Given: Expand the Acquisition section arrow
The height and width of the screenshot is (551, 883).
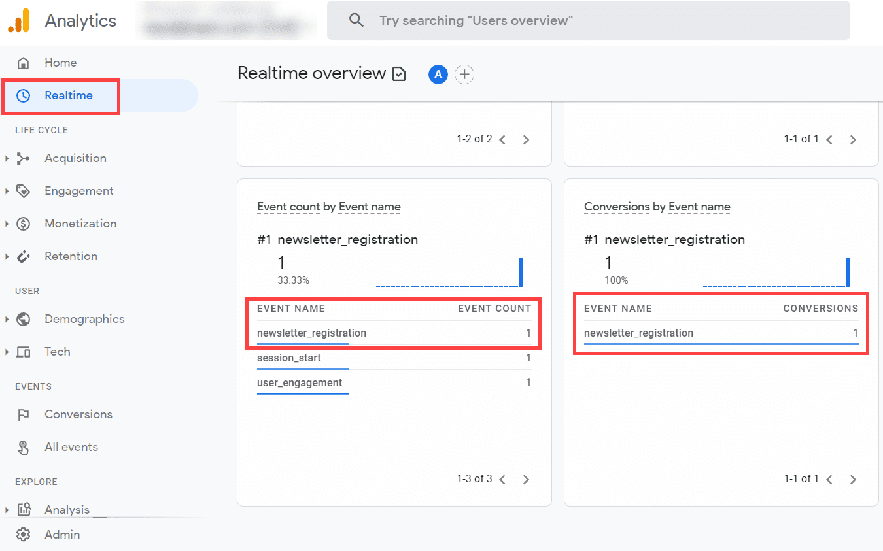Looking at the screenshot, I should 7,158.
